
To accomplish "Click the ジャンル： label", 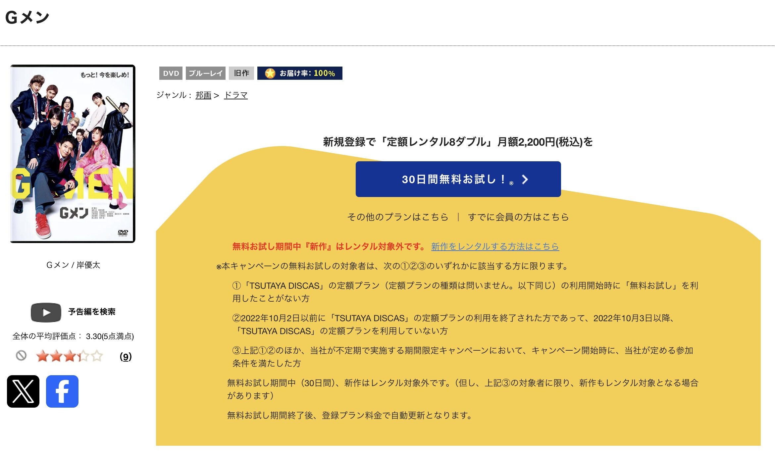I will [174, 95].
